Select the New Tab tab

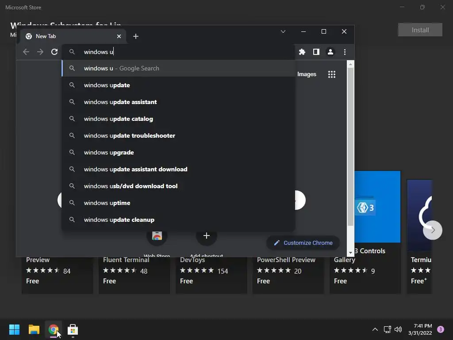tap(73, 36)
